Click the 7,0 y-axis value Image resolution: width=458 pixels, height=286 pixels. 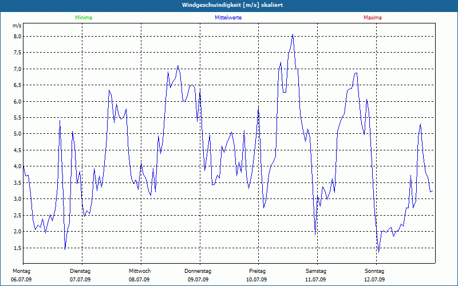pos(17,69)
